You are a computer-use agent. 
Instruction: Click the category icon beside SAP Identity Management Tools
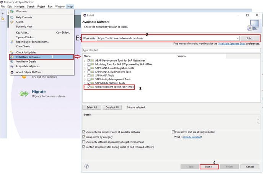93,79
